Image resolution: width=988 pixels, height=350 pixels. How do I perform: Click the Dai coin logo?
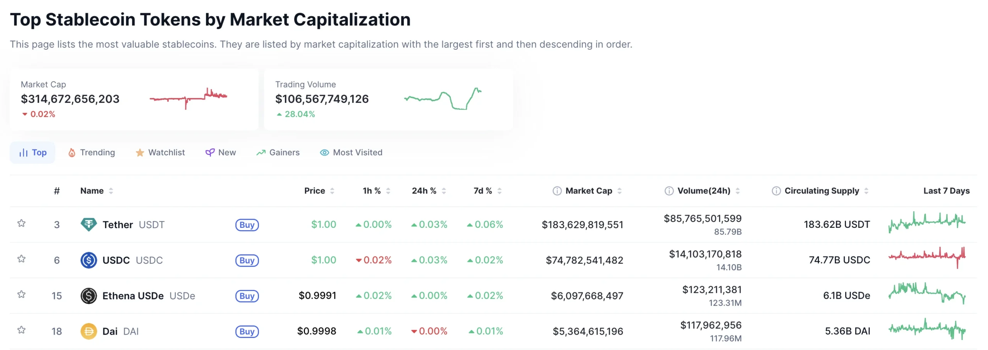[88, 331]
